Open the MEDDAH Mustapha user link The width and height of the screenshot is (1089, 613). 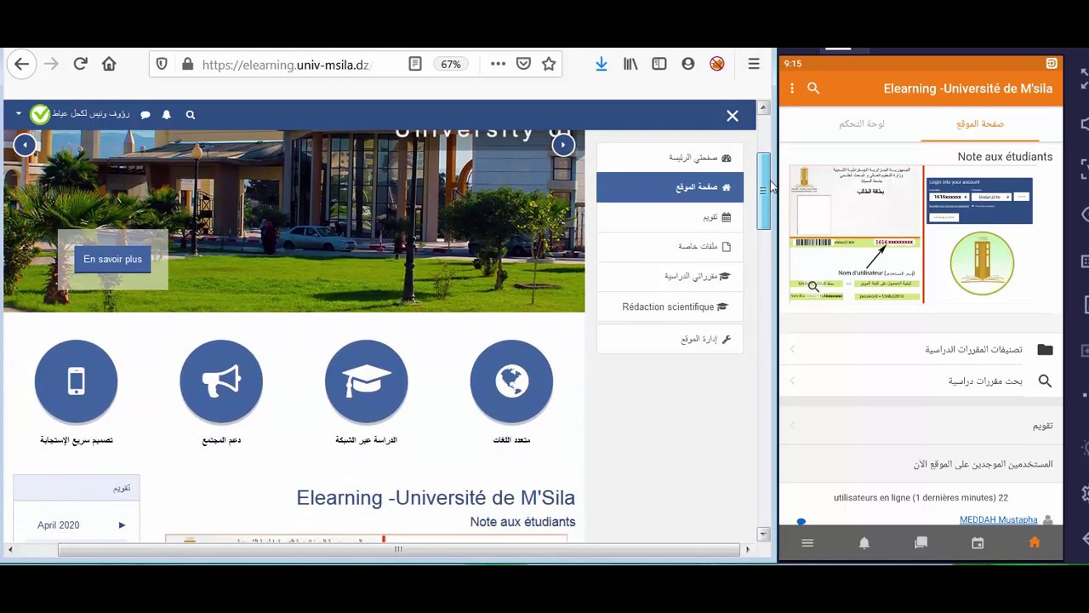point(998,520)
